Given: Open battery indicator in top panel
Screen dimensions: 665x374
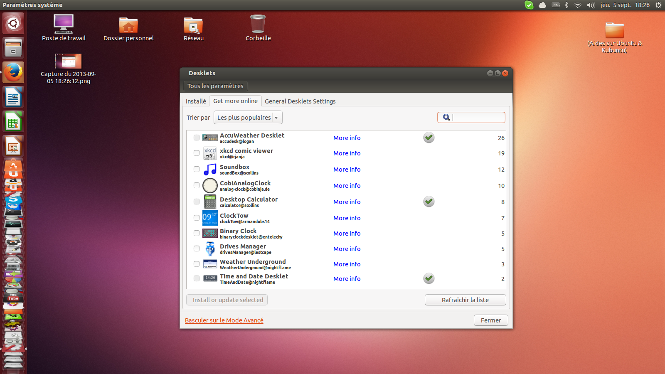Looking at the screenshot, I should 556,5.
